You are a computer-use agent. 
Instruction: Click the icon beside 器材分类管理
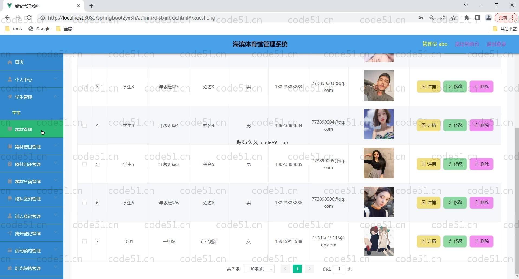[x=10, y=181]
